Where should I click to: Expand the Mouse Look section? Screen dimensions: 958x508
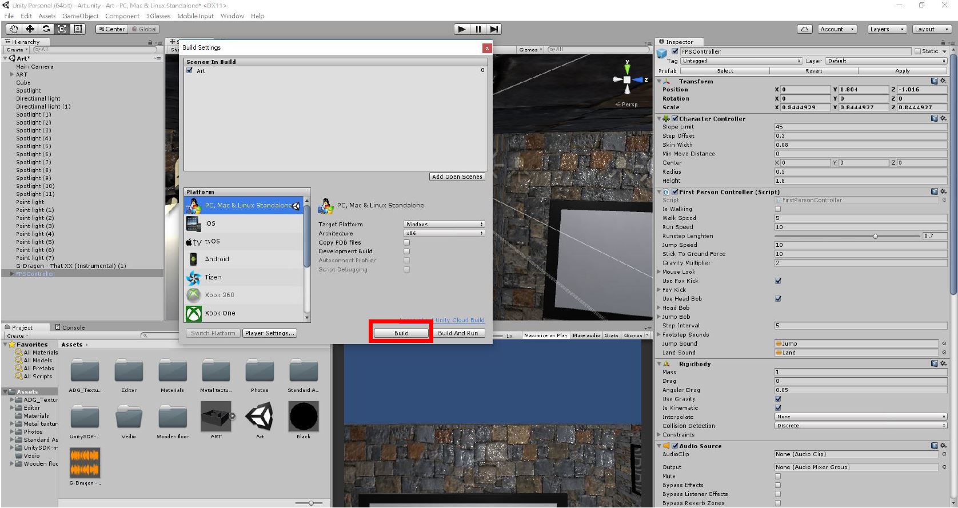tap(658, 272)
